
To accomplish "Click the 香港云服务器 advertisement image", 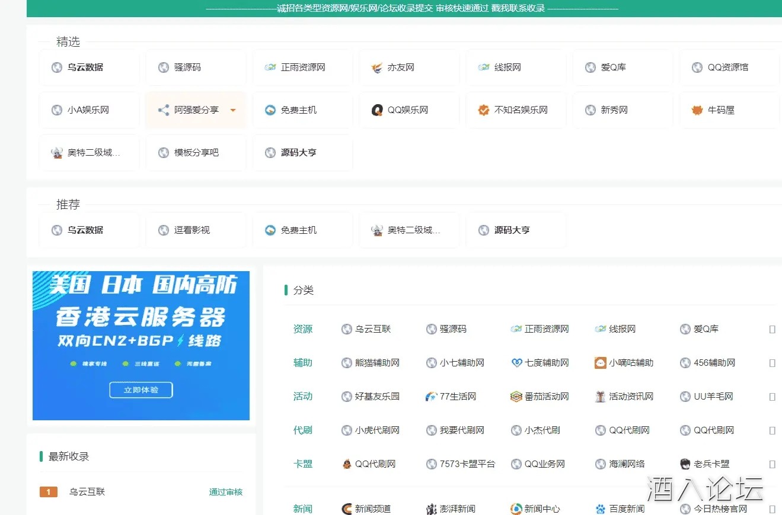I will (x=141, y=346).
